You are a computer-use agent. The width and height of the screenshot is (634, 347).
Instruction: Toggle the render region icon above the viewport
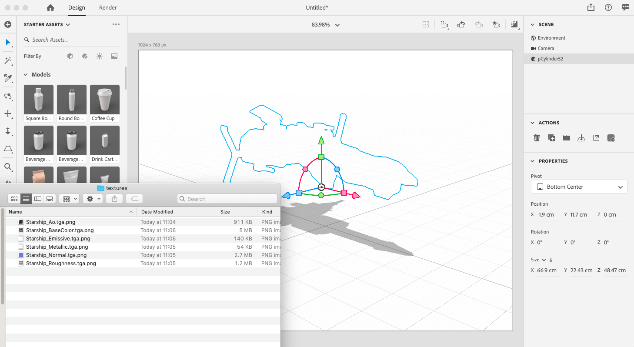[425, 24]
